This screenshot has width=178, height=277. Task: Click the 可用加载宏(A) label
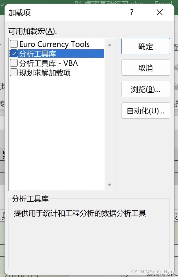tap(33, 32)
